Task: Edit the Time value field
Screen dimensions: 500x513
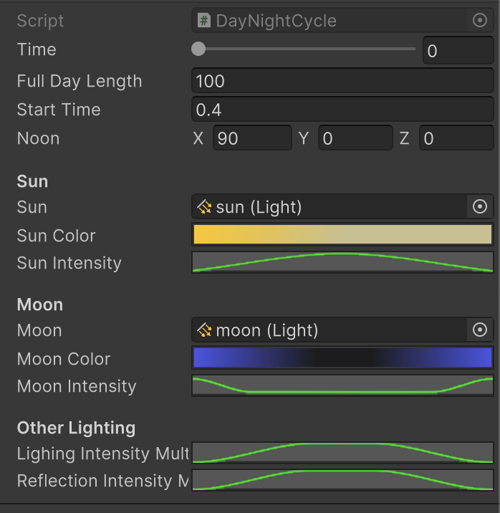Action: point(458,50)
